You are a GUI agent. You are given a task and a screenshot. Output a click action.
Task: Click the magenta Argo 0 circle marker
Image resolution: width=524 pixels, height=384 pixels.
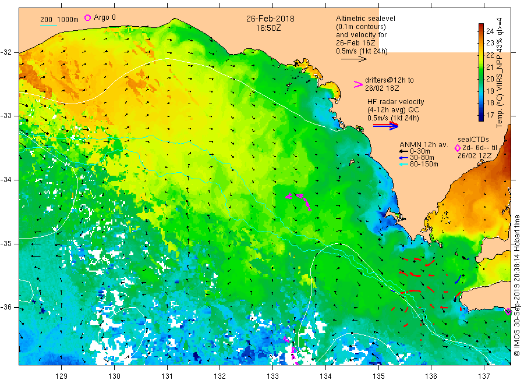point(87,17)
